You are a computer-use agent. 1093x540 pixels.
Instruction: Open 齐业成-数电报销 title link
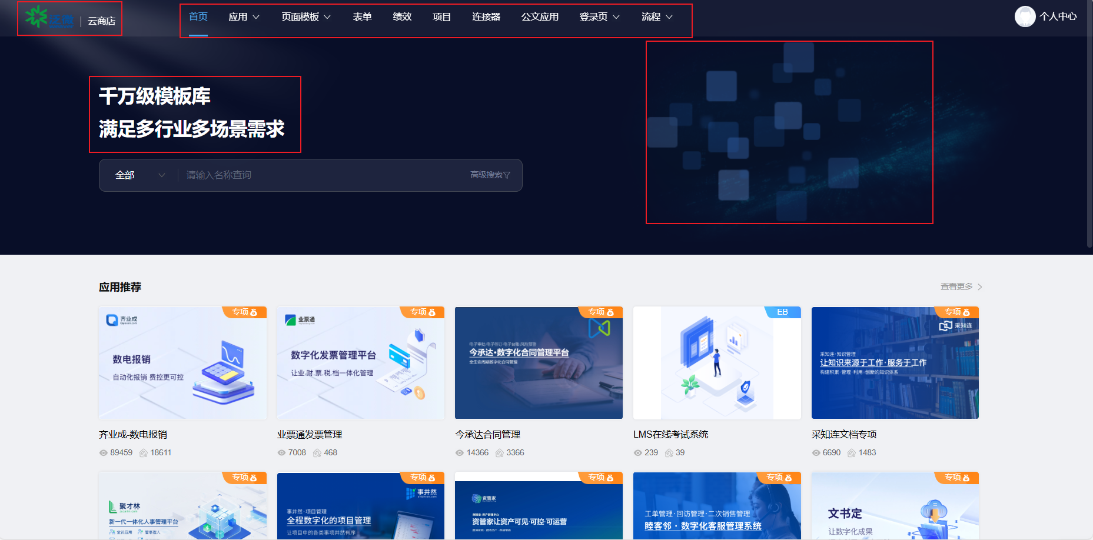pyautogui.click(x=133, y=435)
